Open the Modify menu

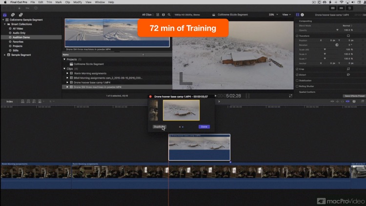[78, 2]
